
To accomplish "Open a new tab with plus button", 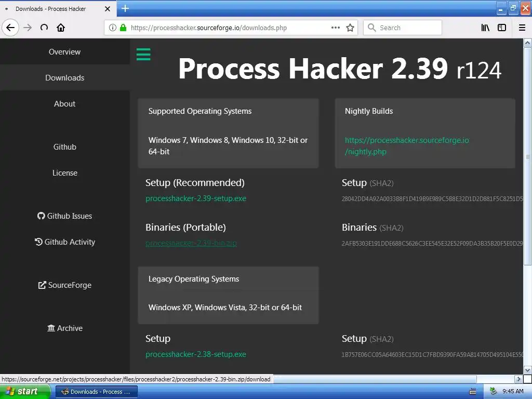I will coord(125,8).
